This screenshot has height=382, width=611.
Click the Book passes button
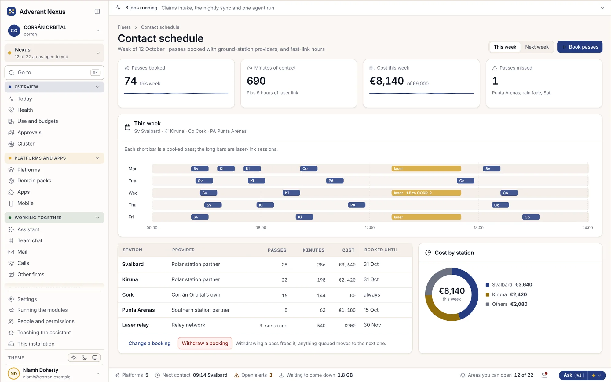[580, 47]
